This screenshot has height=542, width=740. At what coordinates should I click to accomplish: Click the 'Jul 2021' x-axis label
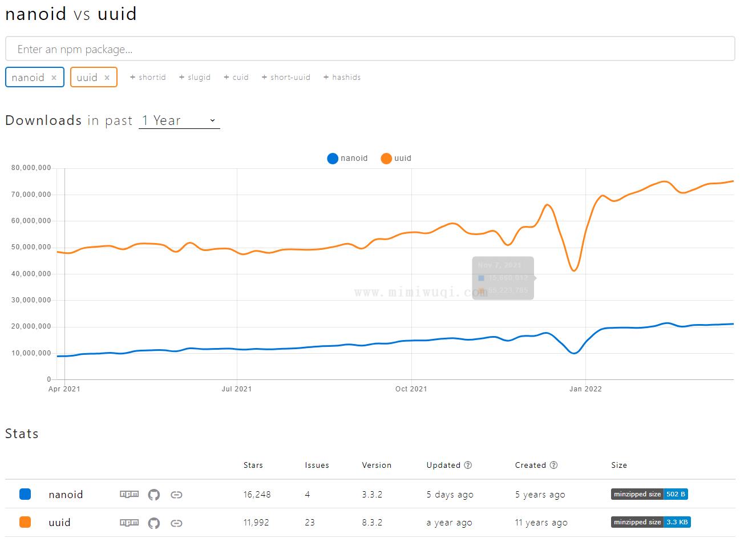[x=237, y=389]
